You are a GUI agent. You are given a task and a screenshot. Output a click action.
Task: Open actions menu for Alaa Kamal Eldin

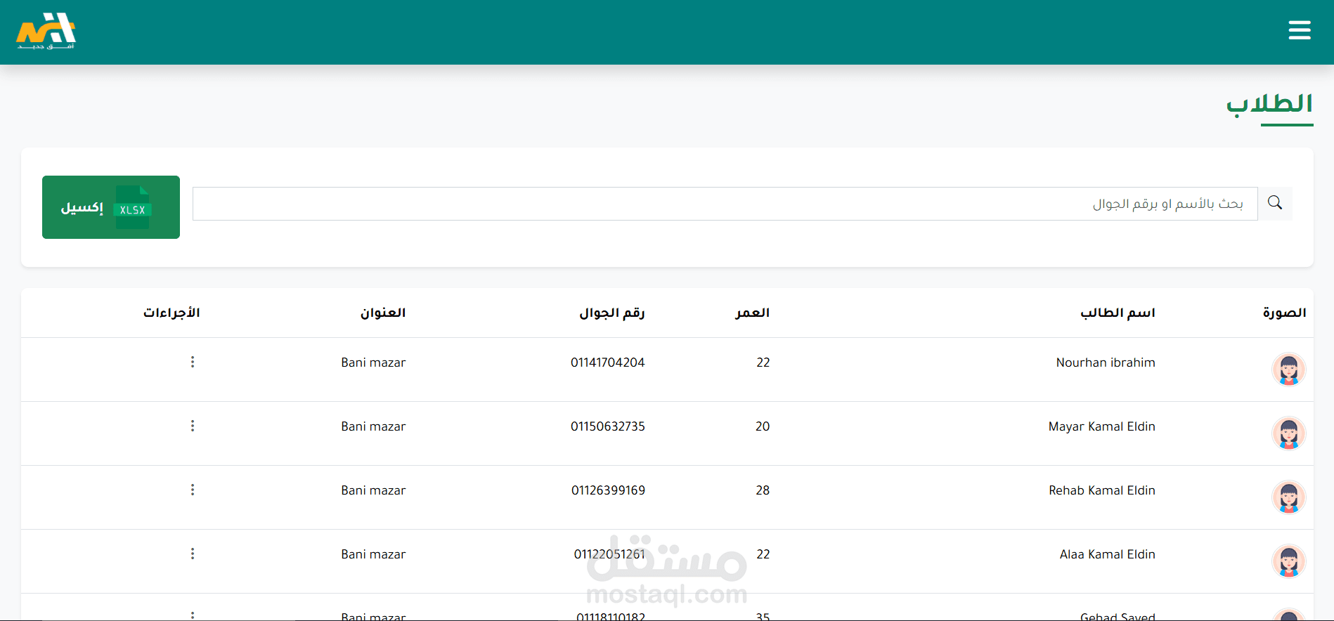[x=193, y=554]
